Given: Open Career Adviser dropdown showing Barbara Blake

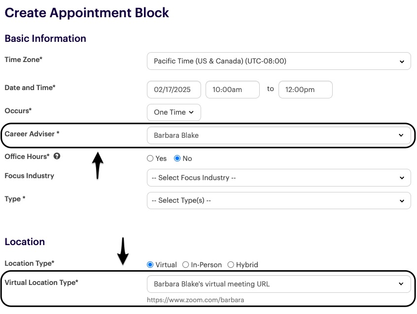Looking at the screenshot, I should click(x=278, y=135).
